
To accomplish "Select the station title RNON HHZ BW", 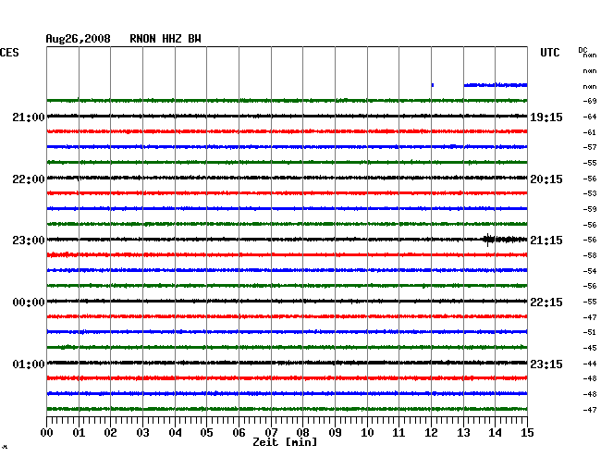I will click(x=166, y=39).
